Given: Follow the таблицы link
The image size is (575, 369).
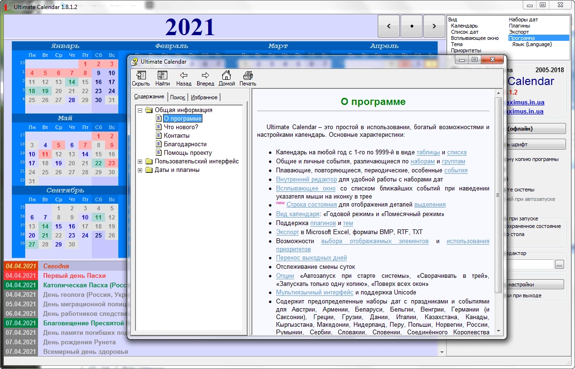Looking at the screenshot, I should tap(428, 152).
